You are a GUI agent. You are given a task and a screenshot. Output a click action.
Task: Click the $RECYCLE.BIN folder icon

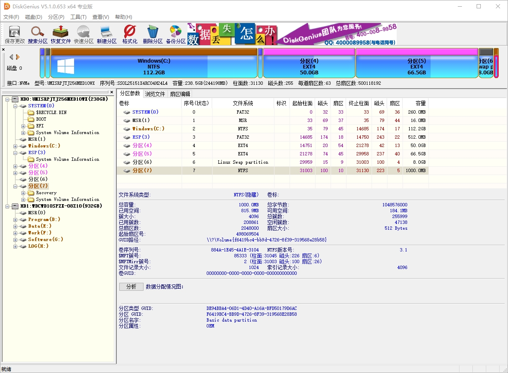pyautogui.click(x=31, y=112)
